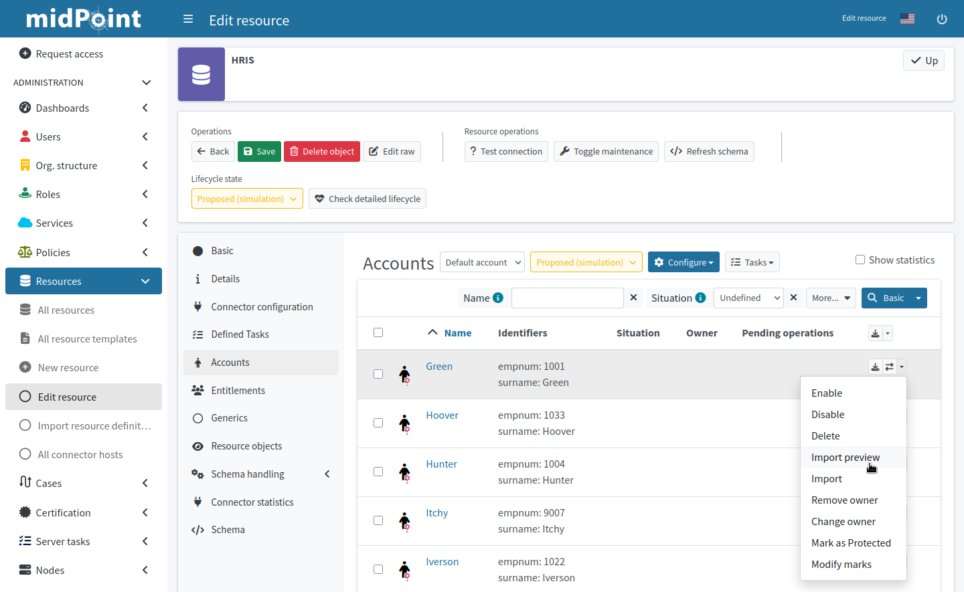Check the Show statistics checkbox
This screenshot has height=592, width=964.
pos(860,260)
